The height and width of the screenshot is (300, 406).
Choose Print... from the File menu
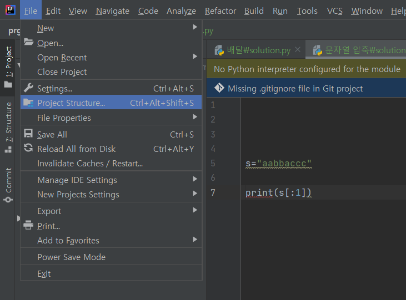[111, 226]
